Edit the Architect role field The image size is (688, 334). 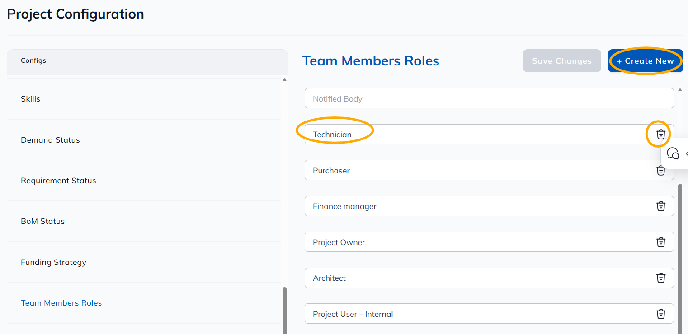(x=489, y=278)
